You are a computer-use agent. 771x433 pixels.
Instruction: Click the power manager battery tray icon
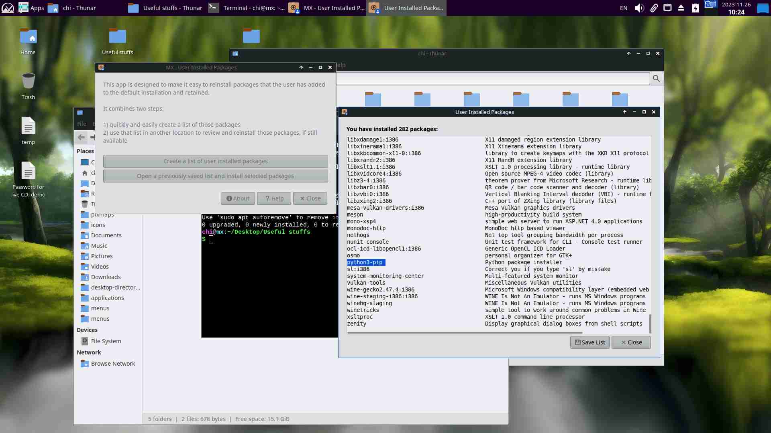pos(696,8)
